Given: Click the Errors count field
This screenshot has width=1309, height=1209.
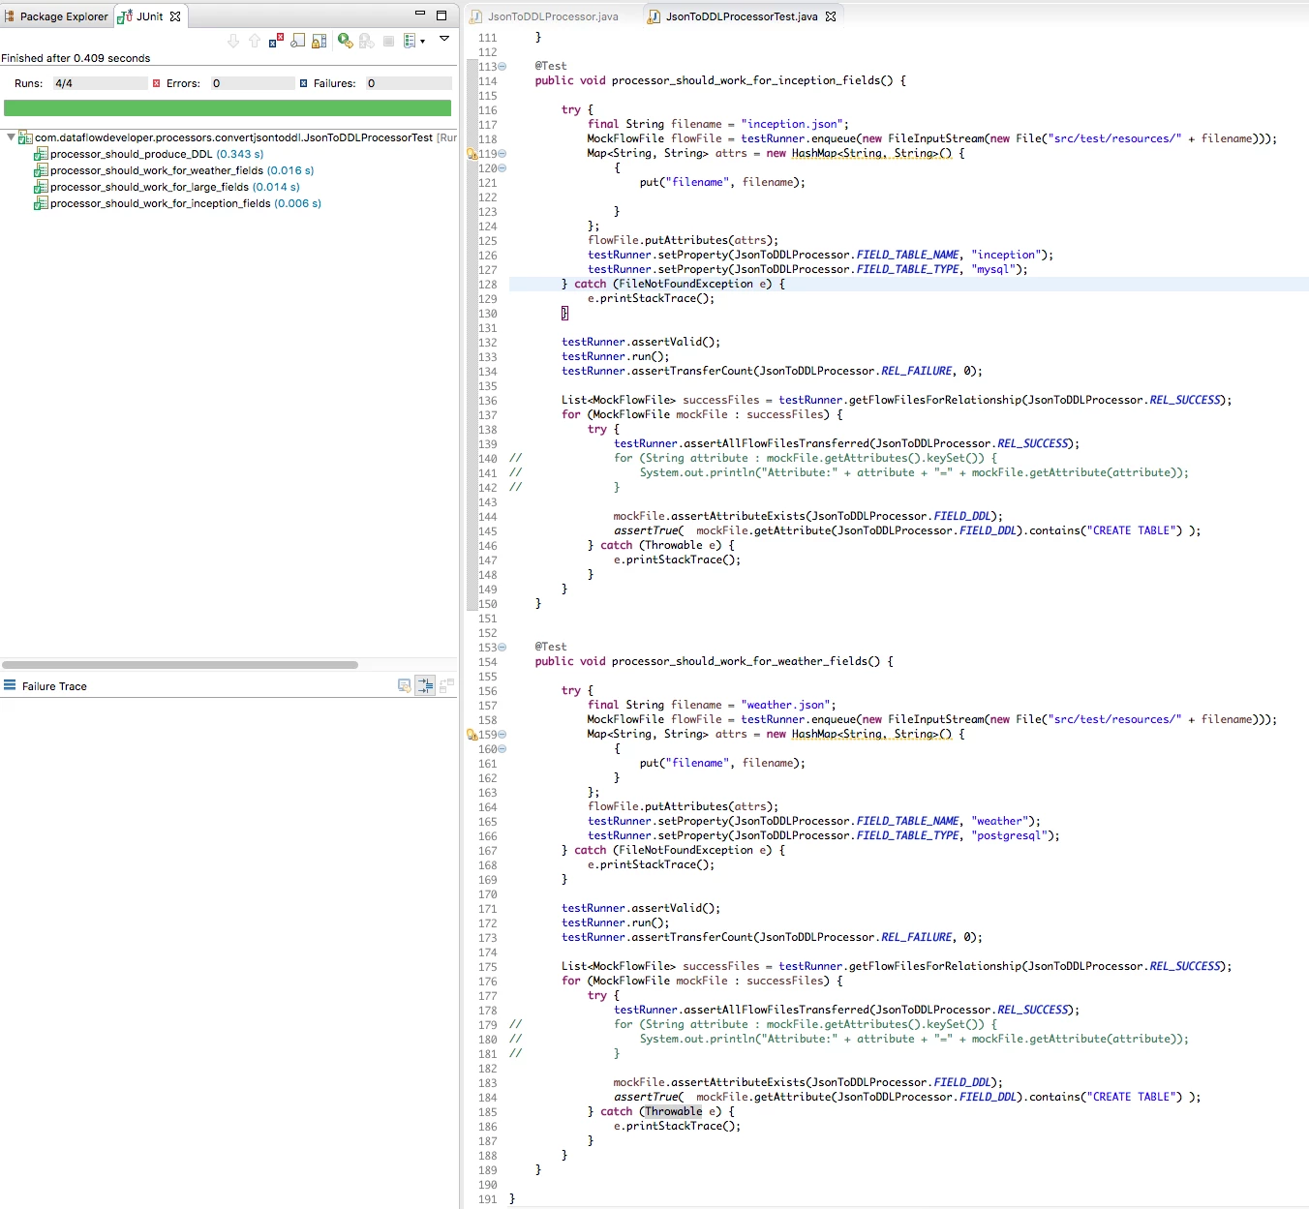Looking at the screenshot, I should tap(252, 83).
